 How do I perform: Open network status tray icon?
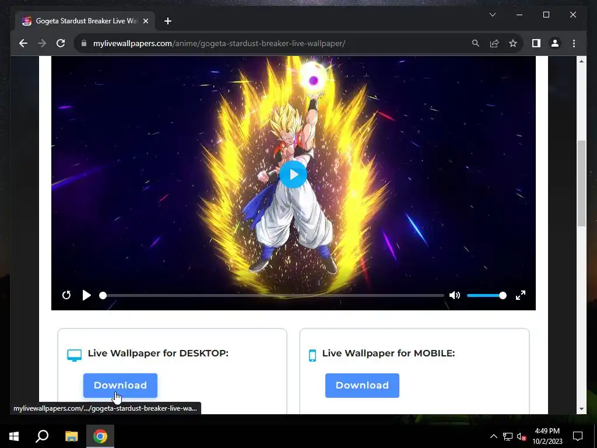click(508, 436)
